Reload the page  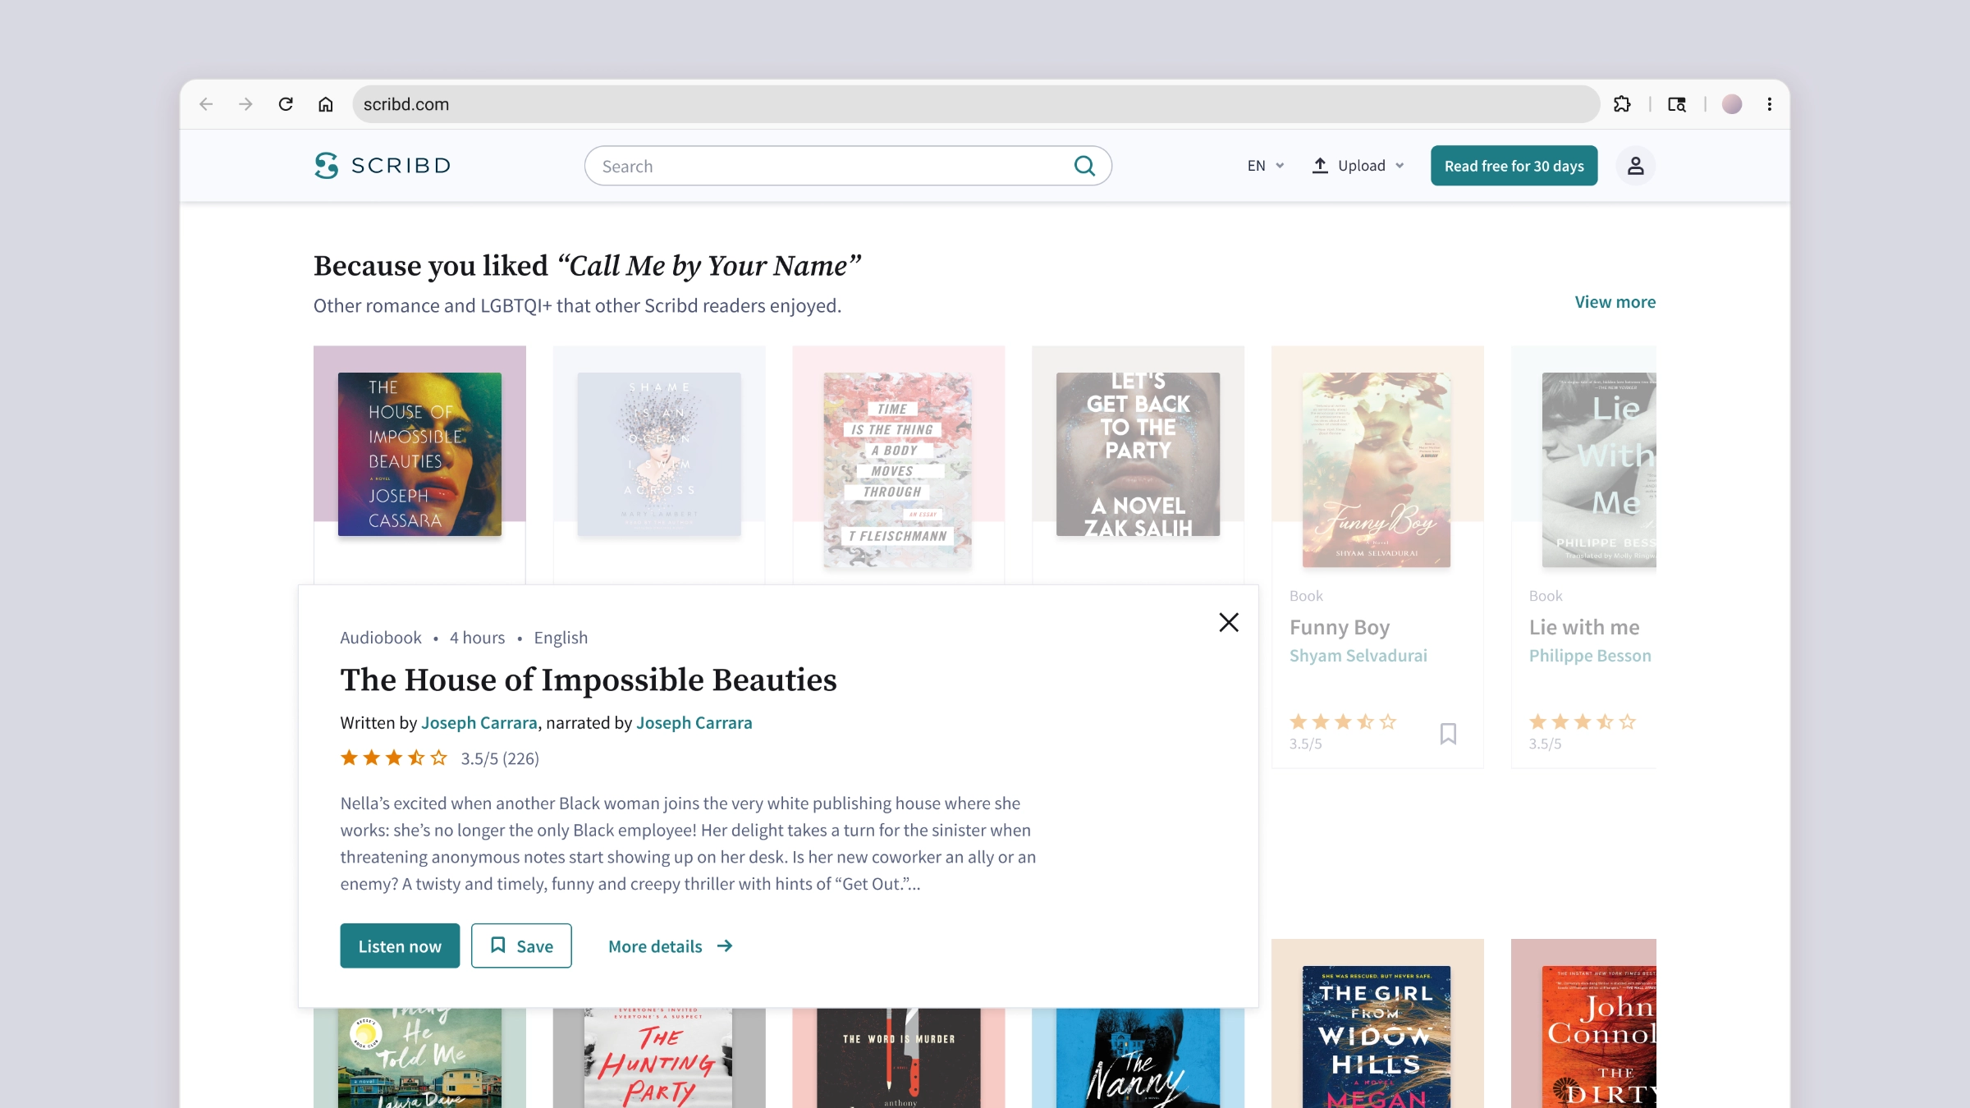pyautogui.click(x=286, y=104)
